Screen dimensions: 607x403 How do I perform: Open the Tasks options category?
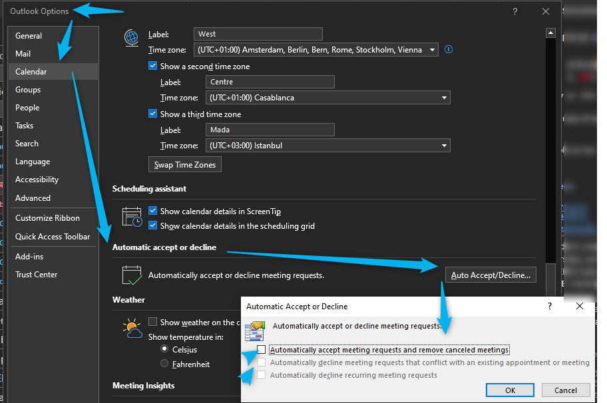(53, 126)
